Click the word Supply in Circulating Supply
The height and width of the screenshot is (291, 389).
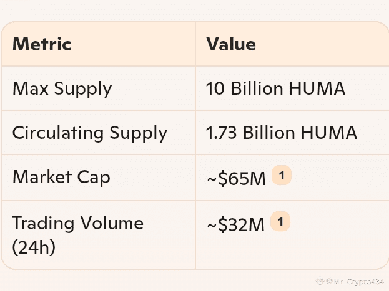coord(139,134)
